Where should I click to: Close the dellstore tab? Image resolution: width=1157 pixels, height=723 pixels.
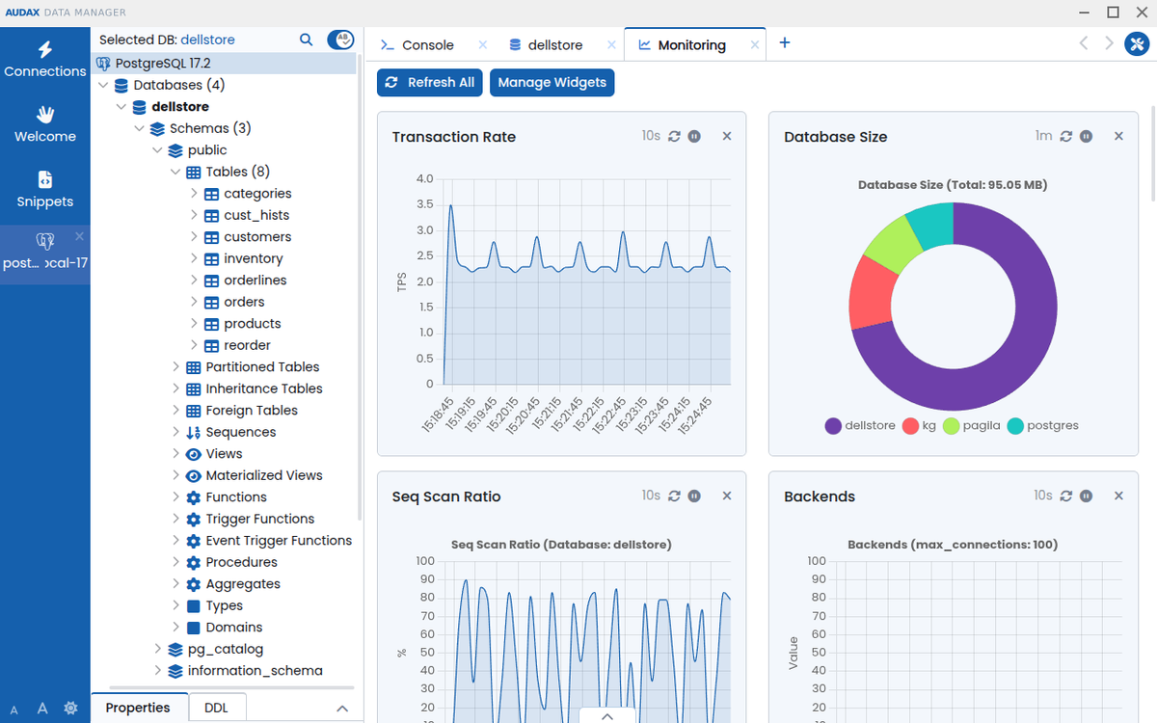[611, 44]
